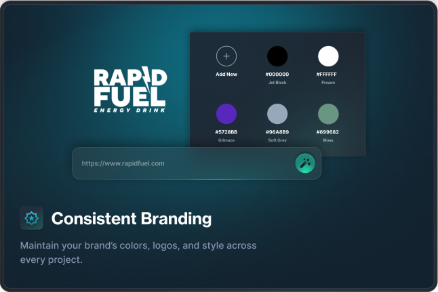This screenshot has height=292, width=438.
Task: Pick the Soft Grey color swatch
Action: pyautogui.click(x=277, y=113)
